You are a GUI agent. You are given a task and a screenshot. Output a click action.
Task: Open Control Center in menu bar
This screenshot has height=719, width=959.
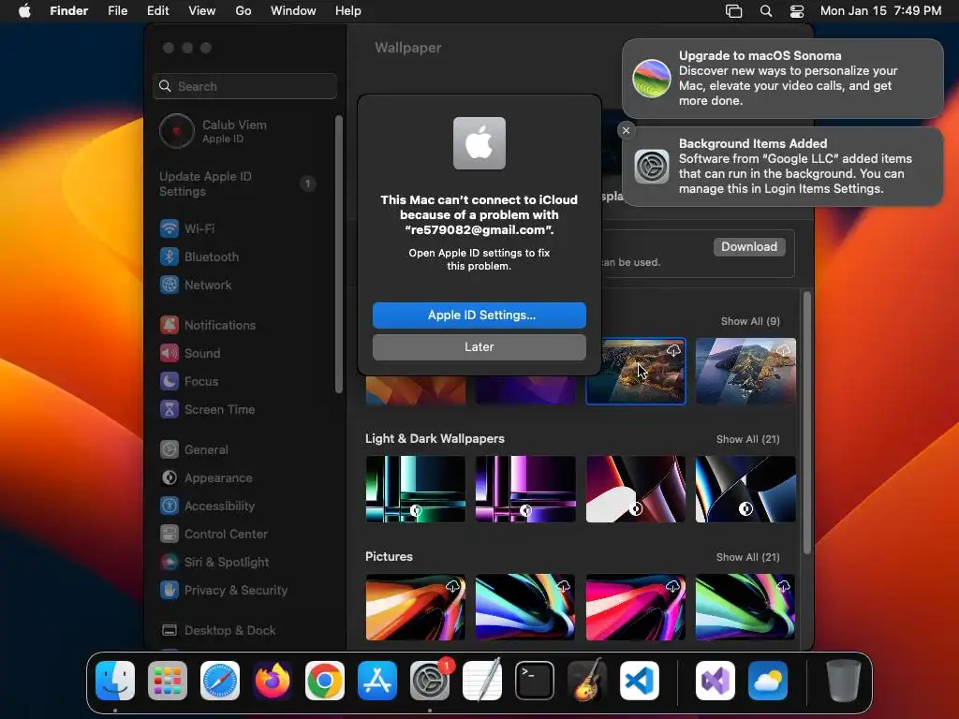click(x=797, y=11)
